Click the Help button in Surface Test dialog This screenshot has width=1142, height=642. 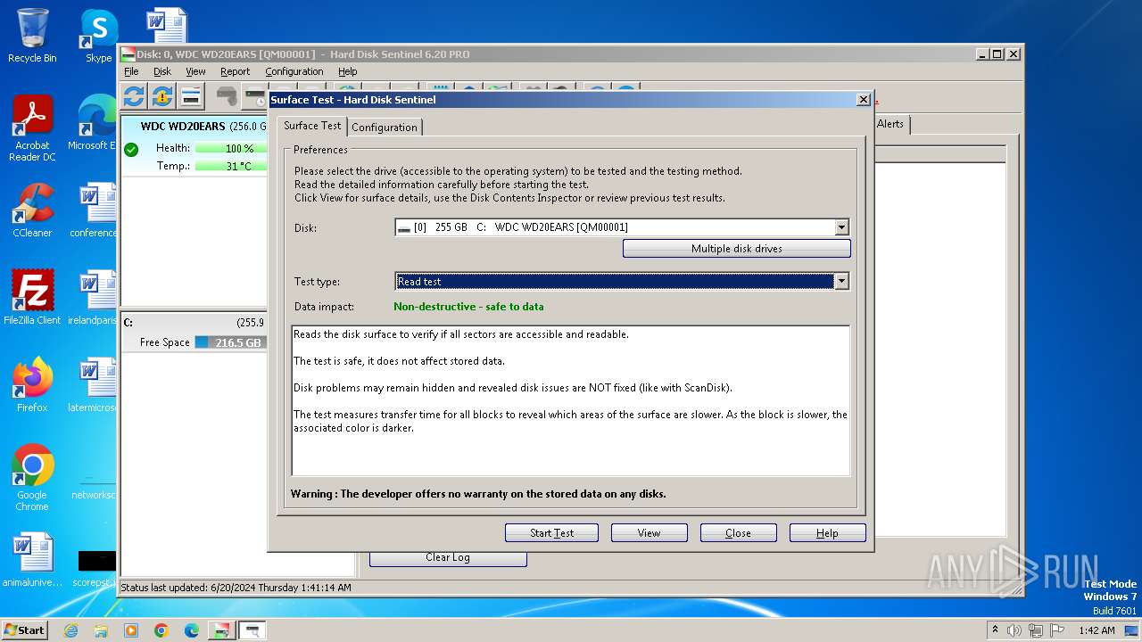coord(827,533)
